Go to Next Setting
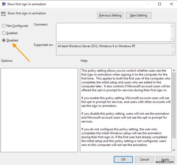 139,15
